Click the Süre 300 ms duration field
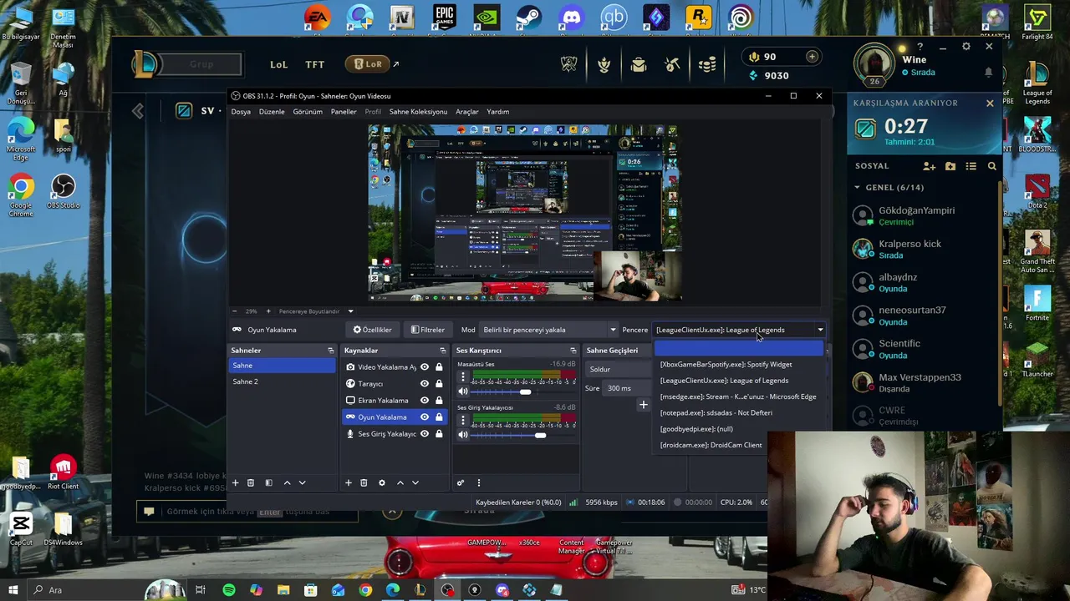This screenshot has height=601, width=1070. [628, 388]
